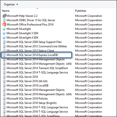
Task: Select SQL Server 2016 Management Objects (x64) name
Action: click(39, 94)
